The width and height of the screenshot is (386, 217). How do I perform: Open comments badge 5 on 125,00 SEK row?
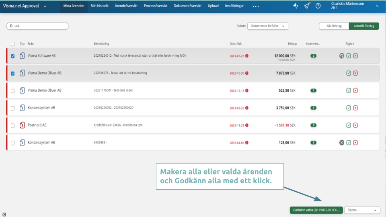click(313, 142)
